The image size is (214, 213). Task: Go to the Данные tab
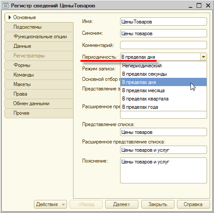(39, 46)
